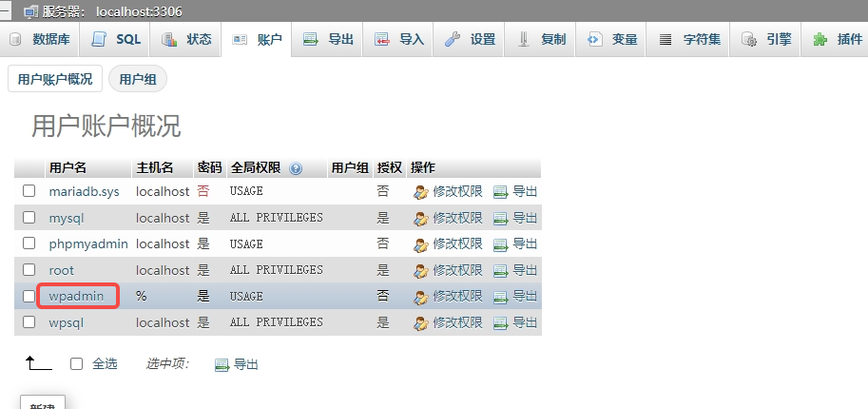868x409 pixels.
Task: Go to the 变量 variables tab
Action: (613, 39)
